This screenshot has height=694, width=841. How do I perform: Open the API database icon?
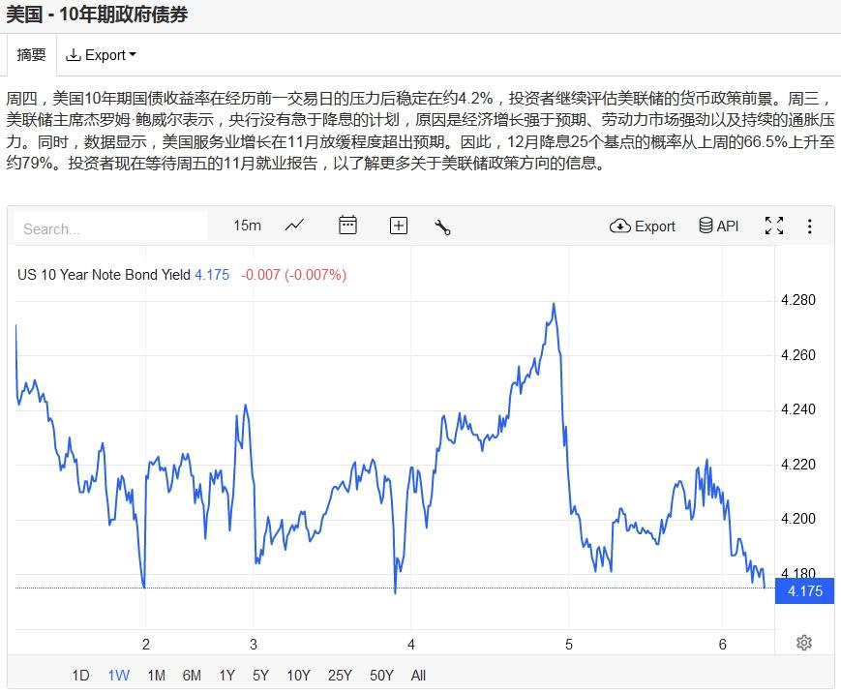719,226
